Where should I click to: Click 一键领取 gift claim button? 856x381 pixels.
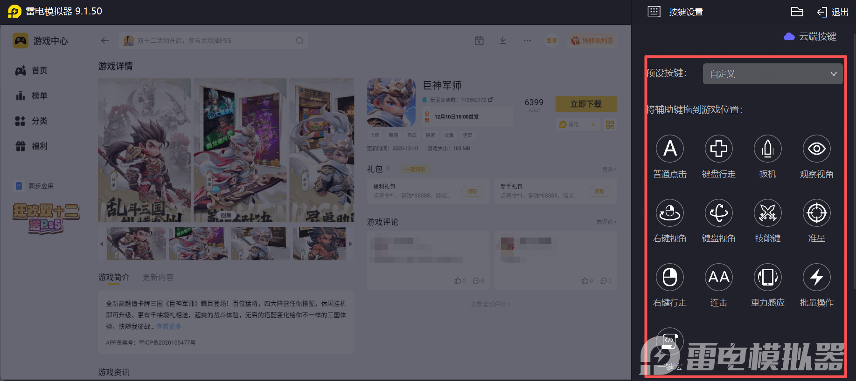click(x=415, y=169)
